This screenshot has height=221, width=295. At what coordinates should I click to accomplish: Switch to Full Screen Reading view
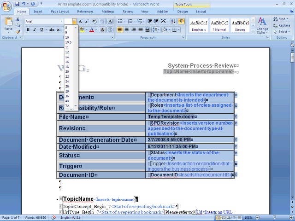(x=224, y=218)
